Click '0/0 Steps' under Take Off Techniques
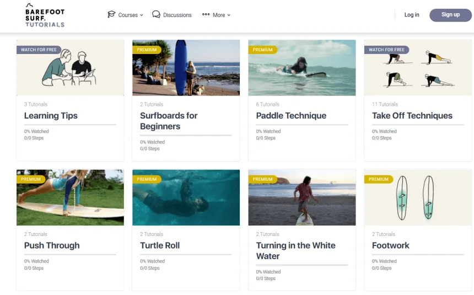This screenshot has width=474, height=295. [x=381, y=138]
